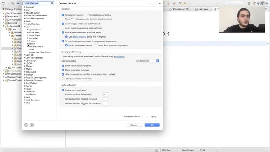This screenshot has width=270, height=152.
Task: Click the Quick Access search box
Action: [x=235, y=3]
